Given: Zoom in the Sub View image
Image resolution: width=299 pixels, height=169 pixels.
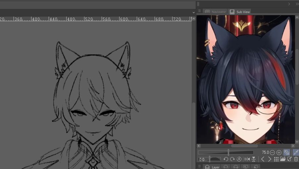Looking at the screenshot, I should tap(279, 152).
